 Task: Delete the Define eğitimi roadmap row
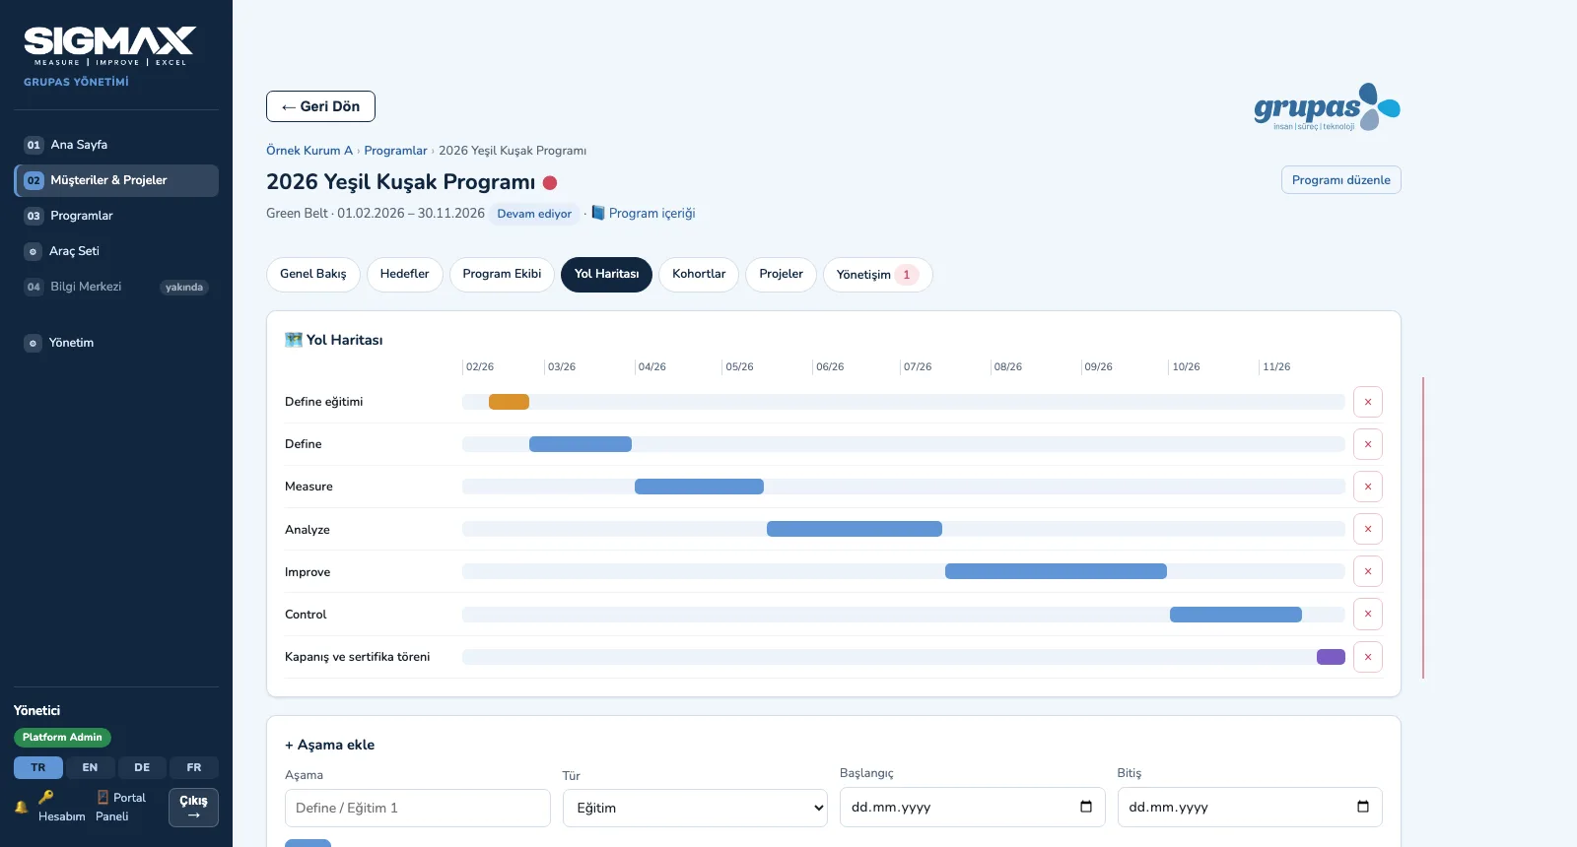coord(1368,402)
